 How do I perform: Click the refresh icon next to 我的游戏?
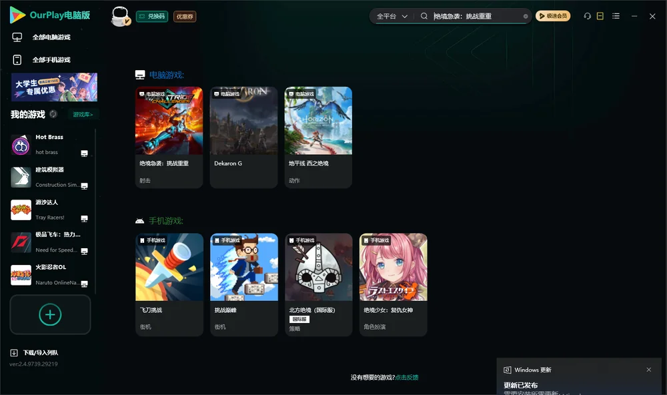[53, 114]
